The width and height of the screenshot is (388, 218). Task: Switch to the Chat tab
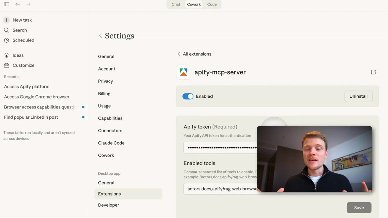(176, 4)
